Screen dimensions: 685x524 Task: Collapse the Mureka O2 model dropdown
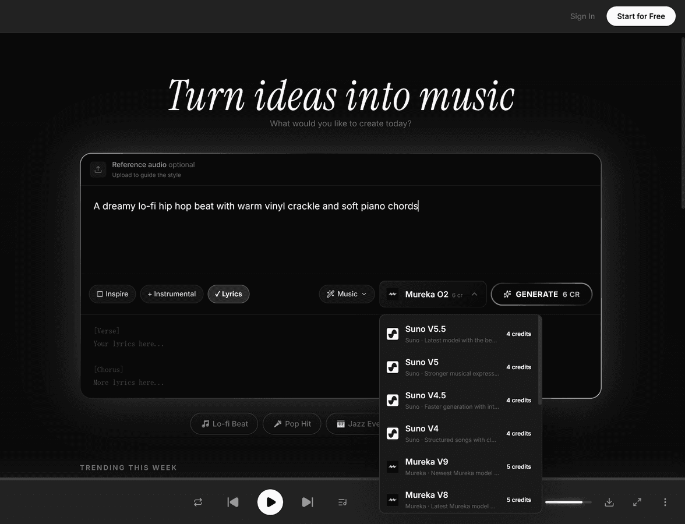(x=432, y=295)
